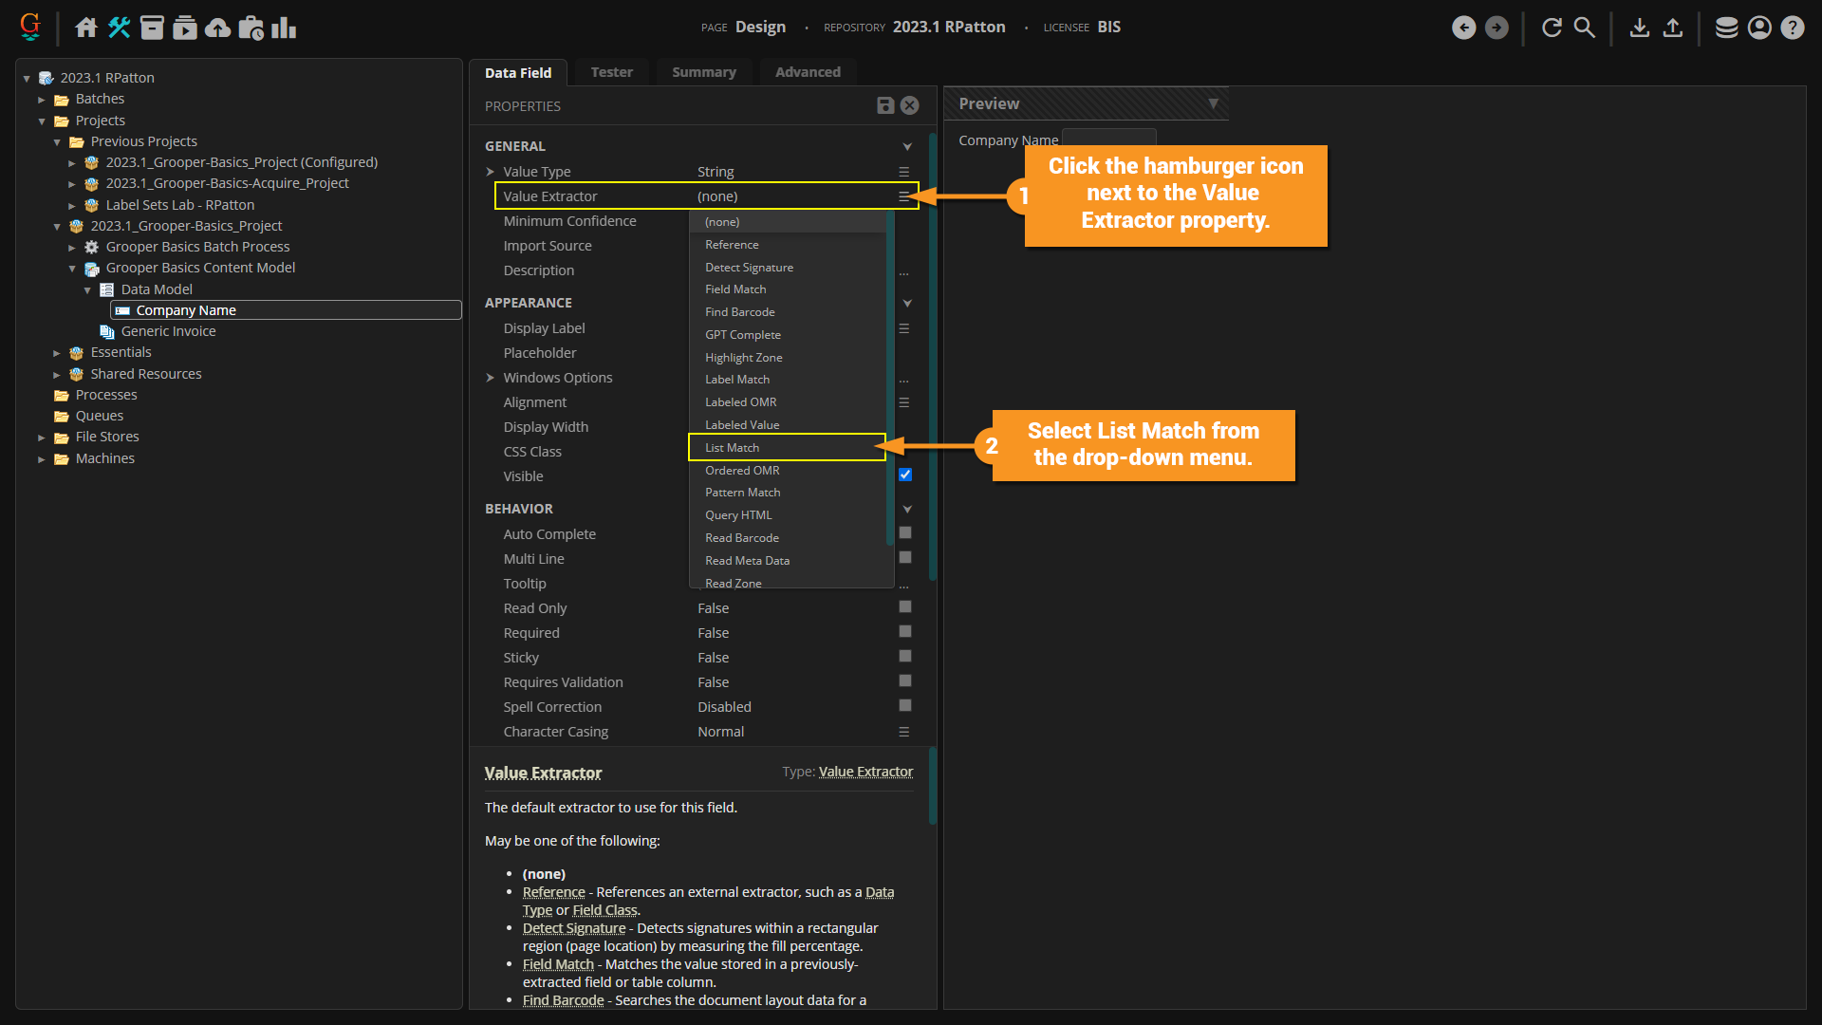Screen dimensions: 1822x1025
Task: Click the navigate back arrow icon
Action: [1464, 28]
